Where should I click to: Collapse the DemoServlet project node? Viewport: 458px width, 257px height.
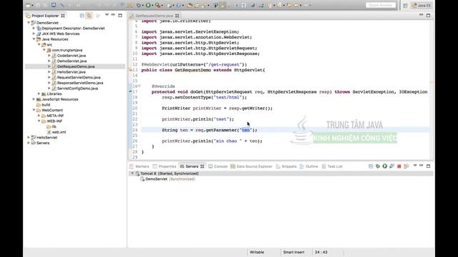29,23
